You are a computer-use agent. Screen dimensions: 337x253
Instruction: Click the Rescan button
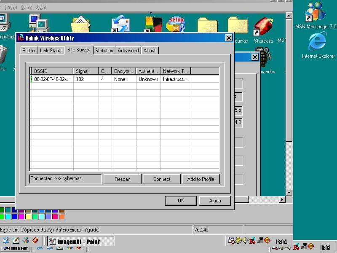click(122, 179)
